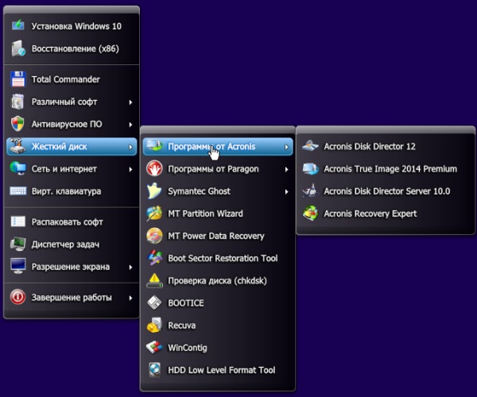Expand the Symantec Ghost submenu arrow
The image size is (477, 397).
[286, 191]
